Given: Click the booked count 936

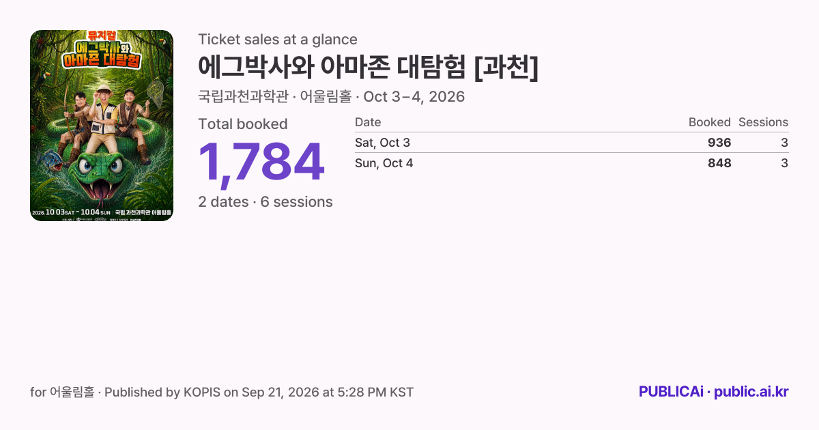Looking at the screenshot, I should (x=719, y=143).
